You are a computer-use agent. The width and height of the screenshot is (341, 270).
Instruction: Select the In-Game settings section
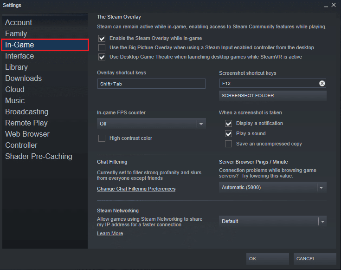pos(45,45)
